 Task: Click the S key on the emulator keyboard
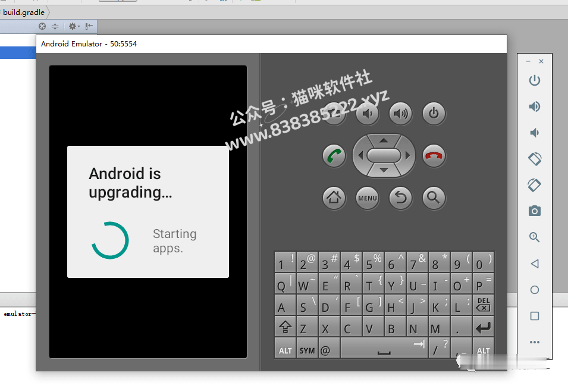tap(307, 305)
